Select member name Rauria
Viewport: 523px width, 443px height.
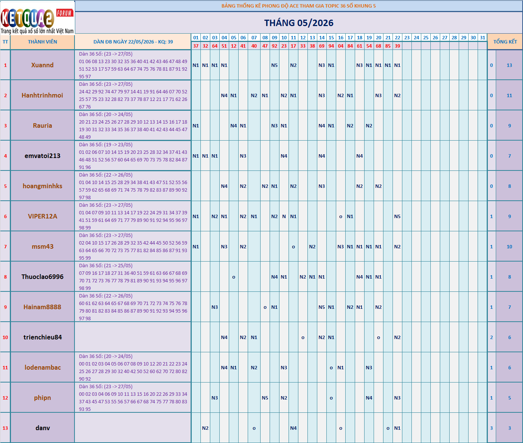click(x=42, y=125)
